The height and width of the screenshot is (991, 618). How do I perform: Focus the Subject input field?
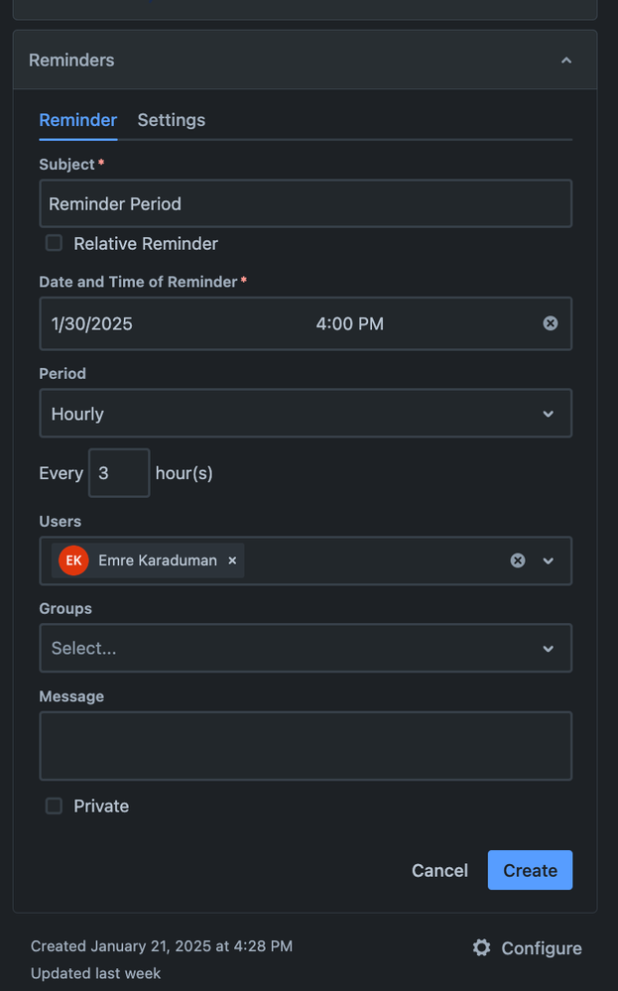(306, 203)
